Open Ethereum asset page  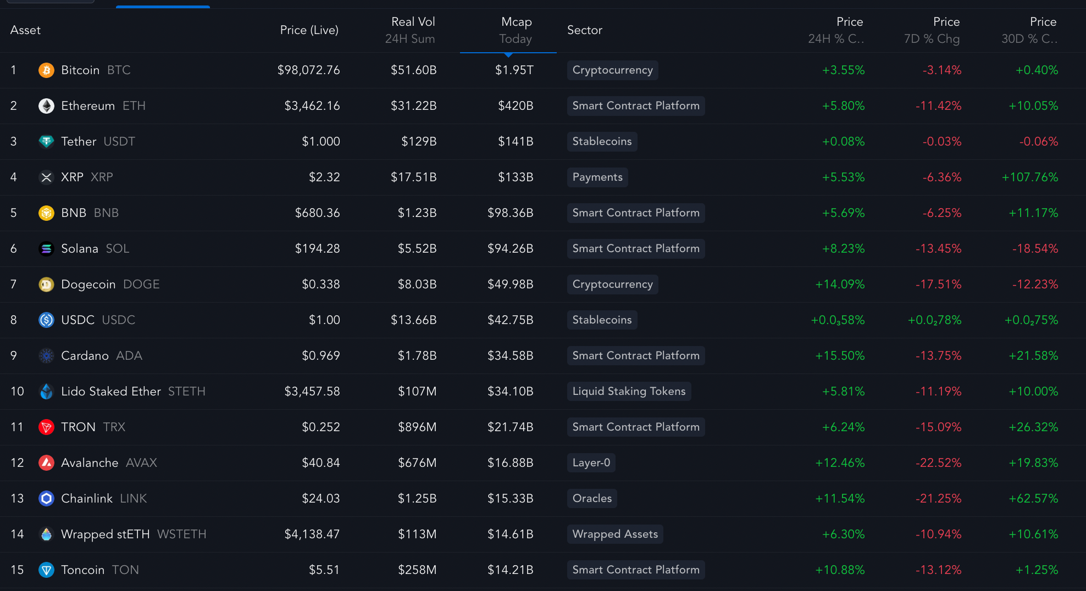88,106
